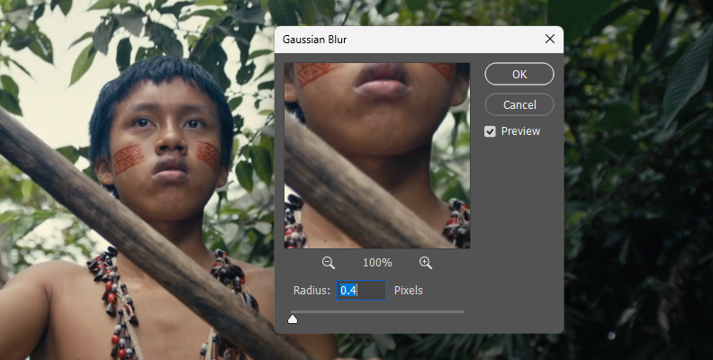Toggle the Preview checkbox
This screenshot has height=360, width=713.
pyautogui.click(x=490, y=131)
